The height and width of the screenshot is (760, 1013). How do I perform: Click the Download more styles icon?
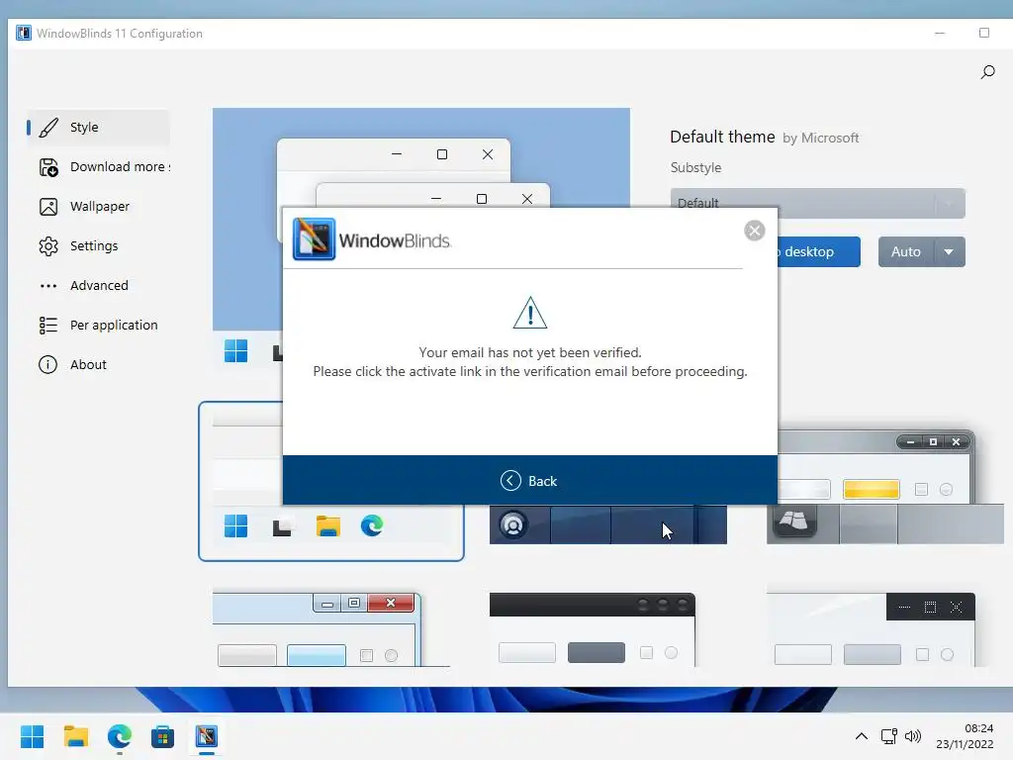48,167
